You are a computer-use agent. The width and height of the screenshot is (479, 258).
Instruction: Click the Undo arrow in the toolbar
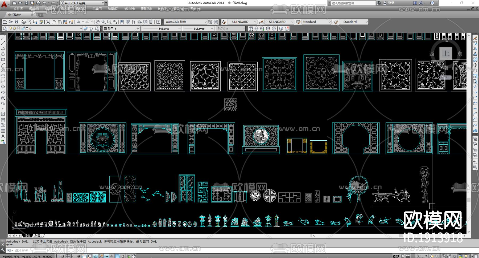click(79, 22)
